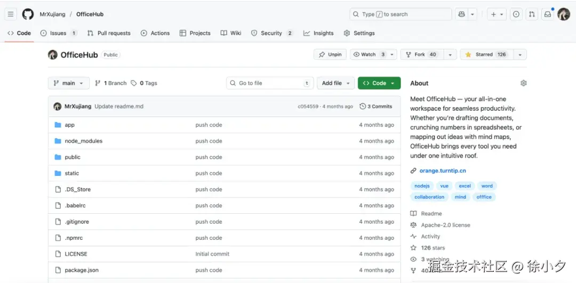Image resolution: width=576 pixels, height=283 pixels.
Task: Fork the repository
Action: [422, 54]
